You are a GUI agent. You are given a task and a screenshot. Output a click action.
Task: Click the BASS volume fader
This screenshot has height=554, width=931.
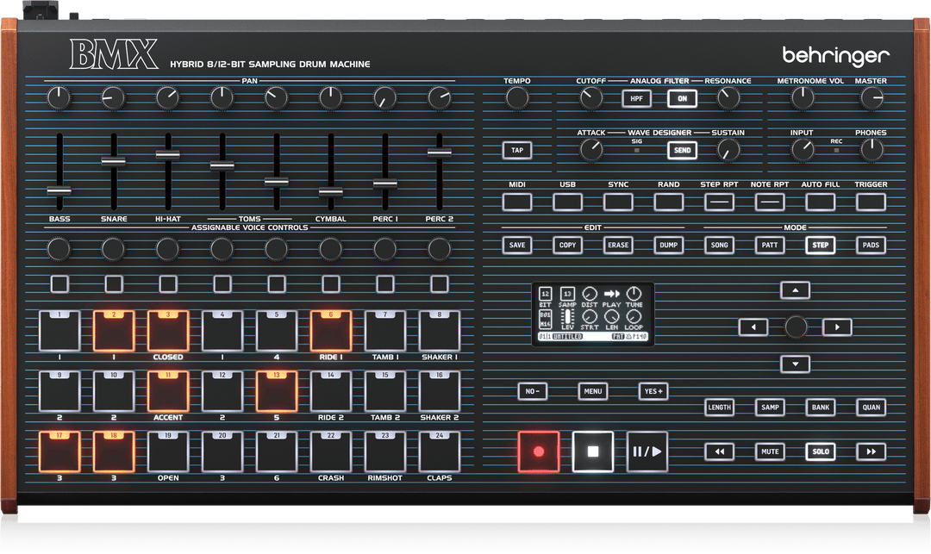59,190
